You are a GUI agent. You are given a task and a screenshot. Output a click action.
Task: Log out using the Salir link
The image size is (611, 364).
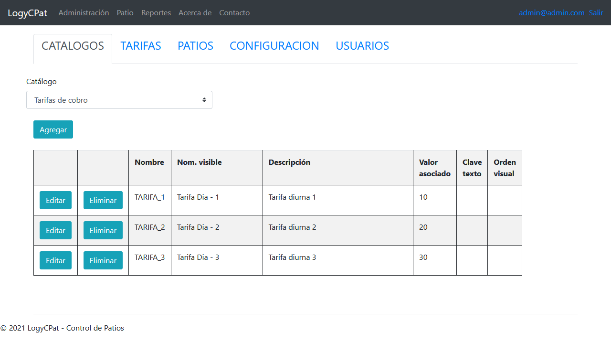[596, 13]
